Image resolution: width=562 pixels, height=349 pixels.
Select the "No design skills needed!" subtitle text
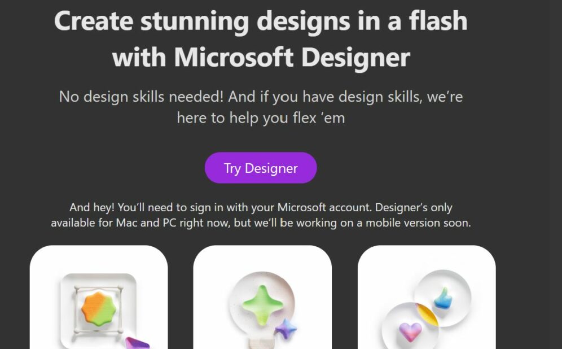[x=141, y=97]
